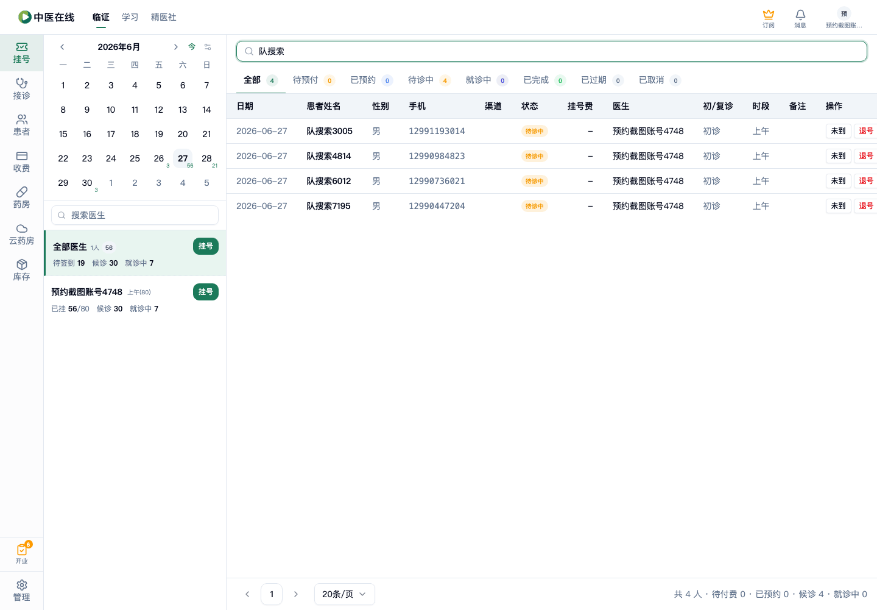Go to previous page of results

coord(247,594)
